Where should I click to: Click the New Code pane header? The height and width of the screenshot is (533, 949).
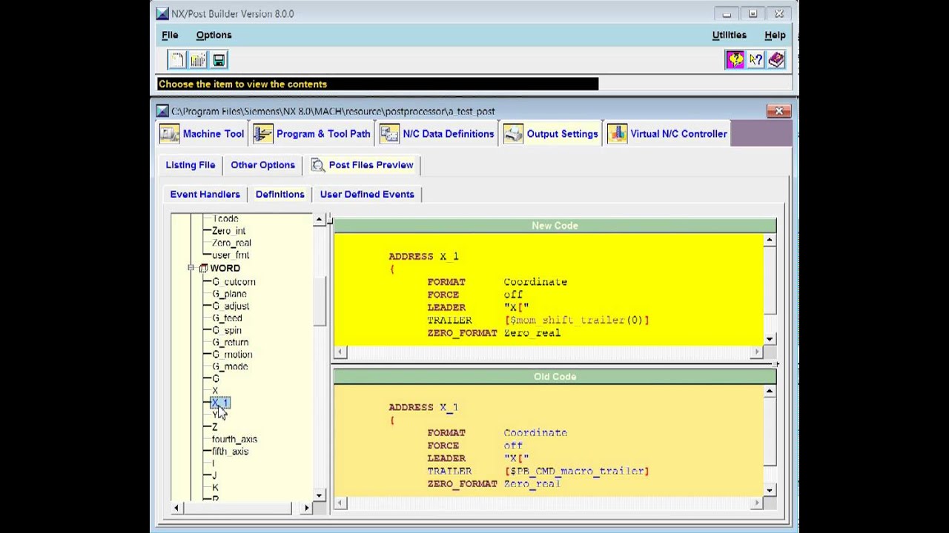pos(555,226)
